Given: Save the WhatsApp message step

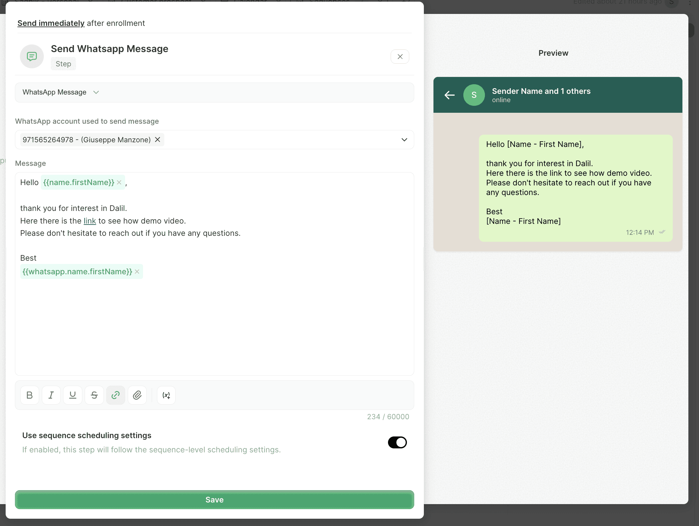Looking at the screenshot, I should [214, 500].
